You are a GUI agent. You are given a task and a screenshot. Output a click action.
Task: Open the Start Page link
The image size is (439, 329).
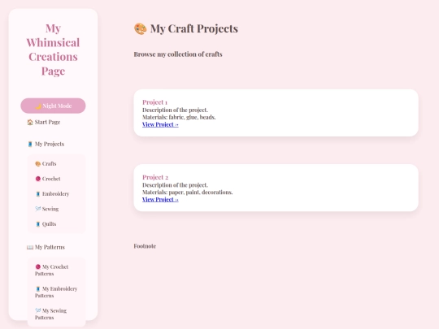pyautogui.click(x=44, y=122)
